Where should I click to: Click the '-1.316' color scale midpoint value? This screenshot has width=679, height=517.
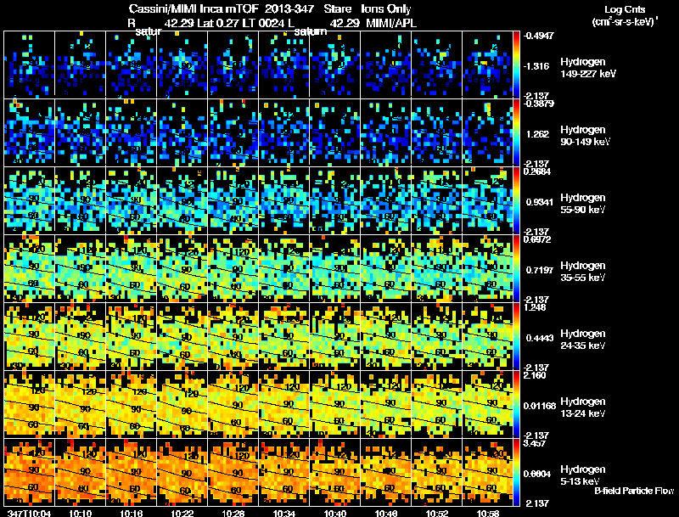pos(536,66)
